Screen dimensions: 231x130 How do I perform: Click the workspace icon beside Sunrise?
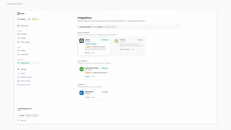pos(18,19)
